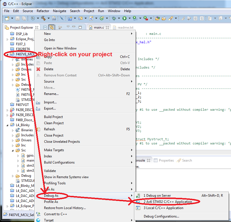Click Debug Configurations... in submenu
The image size is (231, 222).
tap(161, 216)
